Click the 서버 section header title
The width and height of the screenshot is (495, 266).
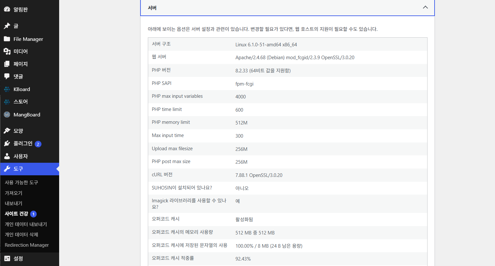152,8
